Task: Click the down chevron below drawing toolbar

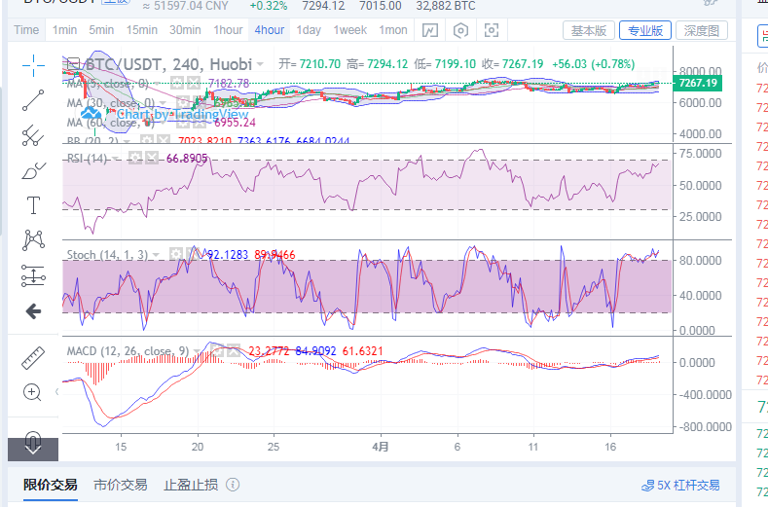Action: (33, 450)
